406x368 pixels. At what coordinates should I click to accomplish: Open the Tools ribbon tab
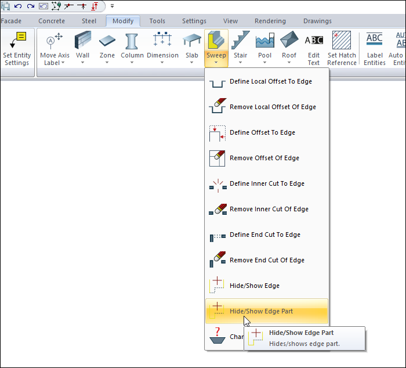[x=157, y=21]
